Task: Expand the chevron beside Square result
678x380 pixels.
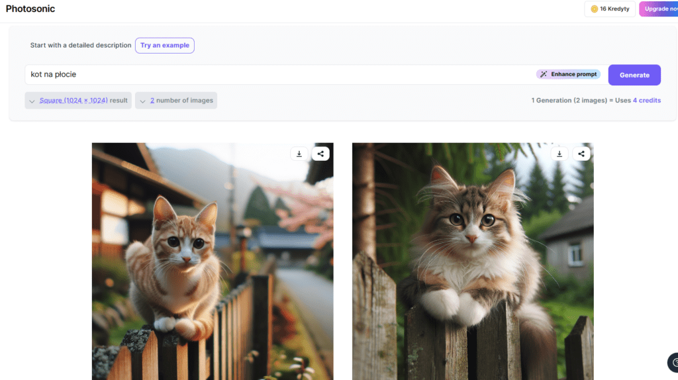Action: (x=32, y=101)
